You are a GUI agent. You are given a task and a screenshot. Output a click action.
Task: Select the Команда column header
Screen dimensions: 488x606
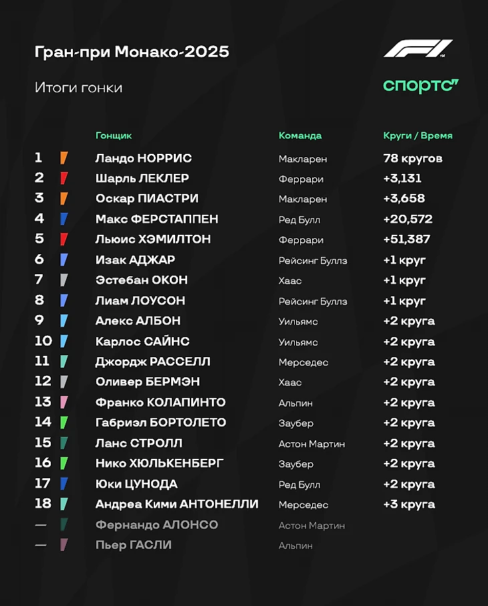300,136
